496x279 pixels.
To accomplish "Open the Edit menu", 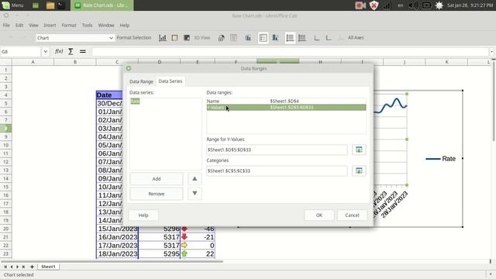I will pyautogui.click(x=19, y=25).
